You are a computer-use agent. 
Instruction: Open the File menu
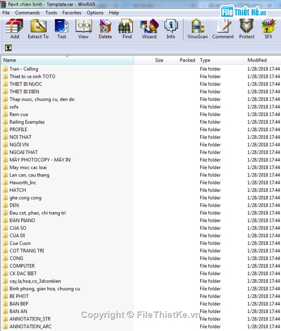[6, 13]
